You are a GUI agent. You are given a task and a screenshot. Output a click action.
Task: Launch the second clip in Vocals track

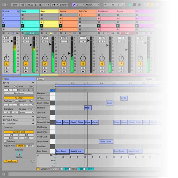[60, 18]
